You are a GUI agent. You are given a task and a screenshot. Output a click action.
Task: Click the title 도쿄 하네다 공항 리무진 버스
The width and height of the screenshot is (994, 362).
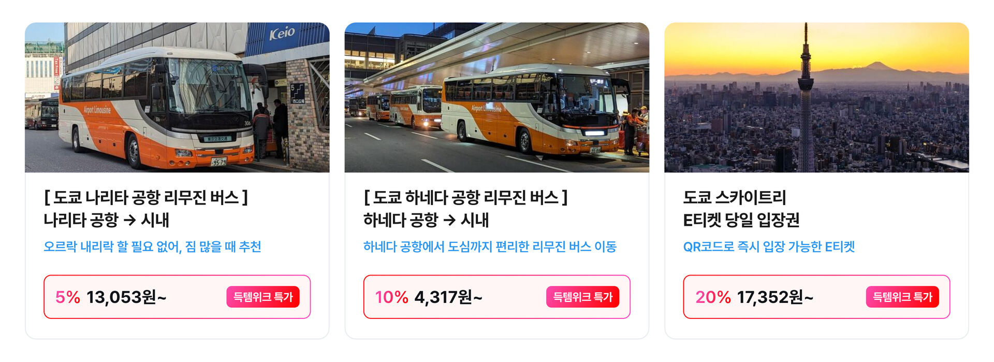466,197
